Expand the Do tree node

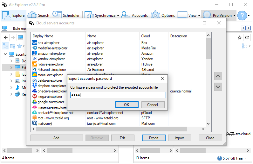[11, 61]
